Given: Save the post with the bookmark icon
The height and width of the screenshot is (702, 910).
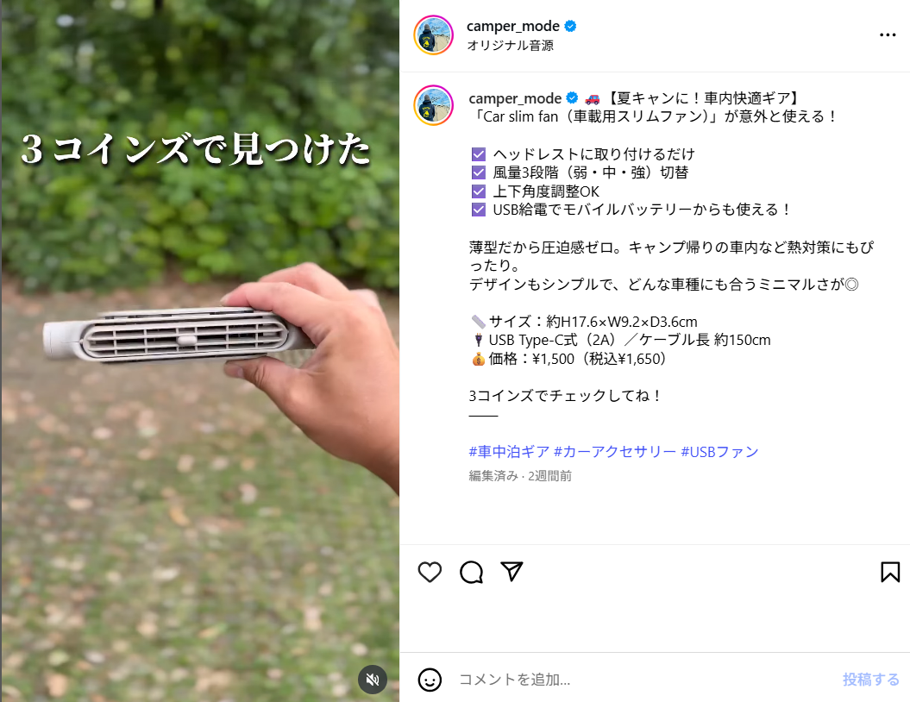Looking at the screenshot, I should [890, 572].
